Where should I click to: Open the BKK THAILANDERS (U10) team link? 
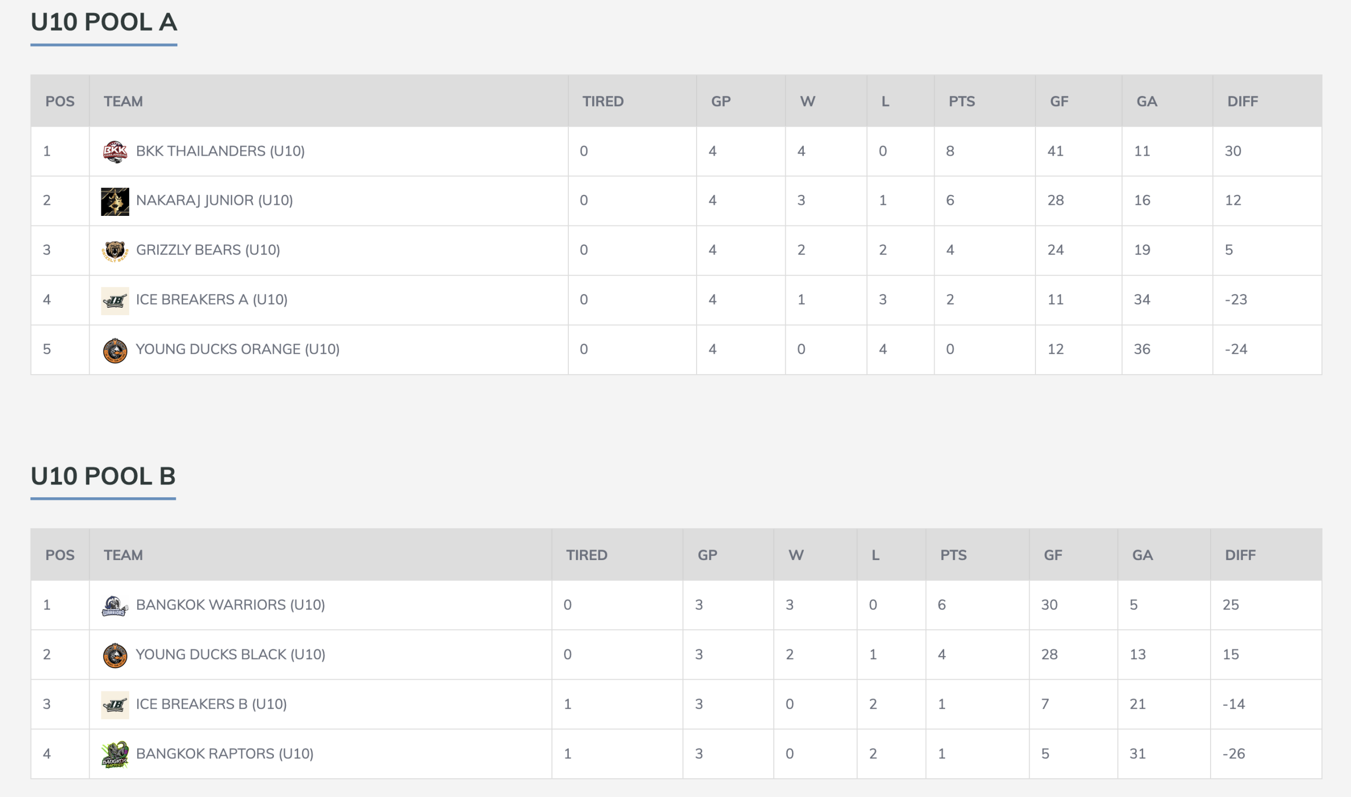click(220, 151)
